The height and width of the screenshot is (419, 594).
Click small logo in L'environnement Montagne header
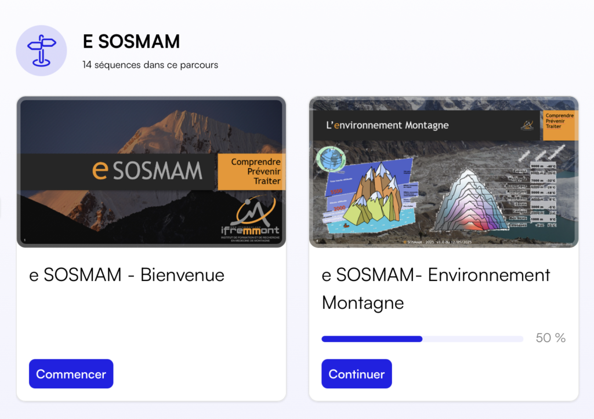point(527,125)
